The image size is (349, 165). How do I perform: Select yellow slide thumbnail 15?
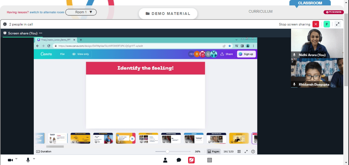click(x=239, y=138)
